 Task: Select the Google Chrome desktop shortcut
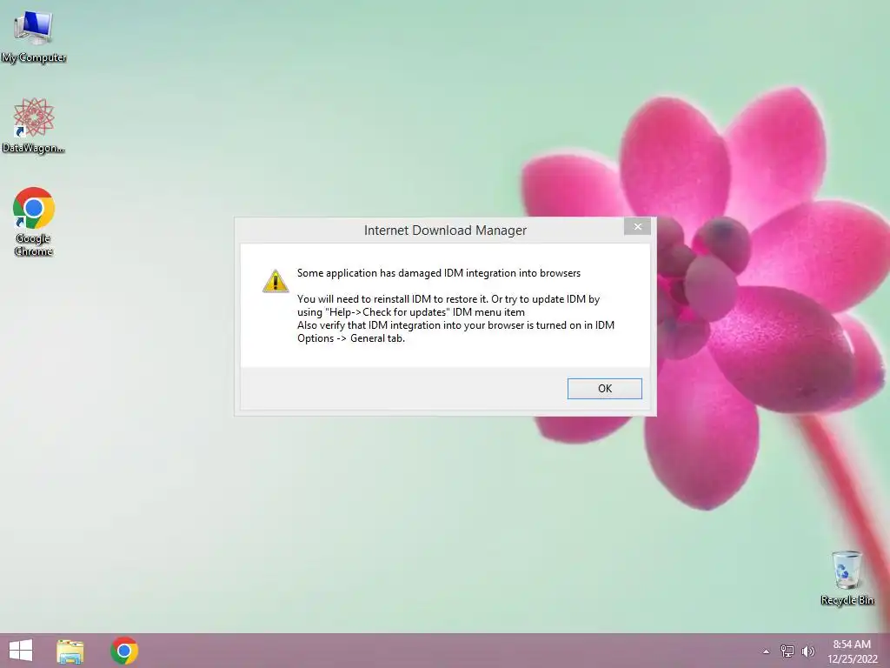[x=34, y=222]
